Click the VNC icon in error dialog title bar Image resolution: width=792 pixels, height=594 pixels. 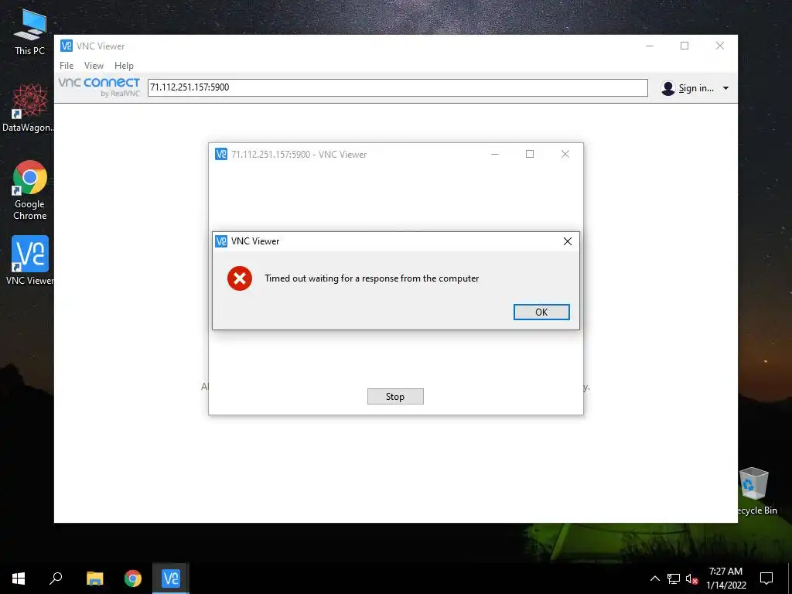click(x=220, y=241)
